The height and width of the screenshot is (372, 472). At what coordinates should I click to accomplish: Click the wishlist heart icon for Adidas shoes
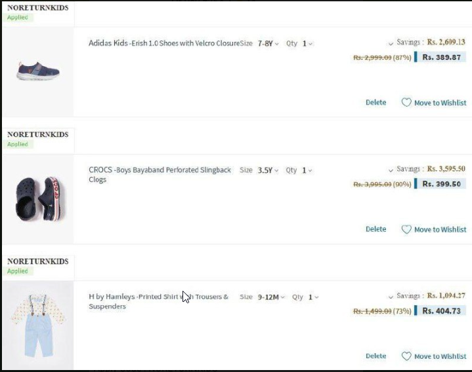406,103
